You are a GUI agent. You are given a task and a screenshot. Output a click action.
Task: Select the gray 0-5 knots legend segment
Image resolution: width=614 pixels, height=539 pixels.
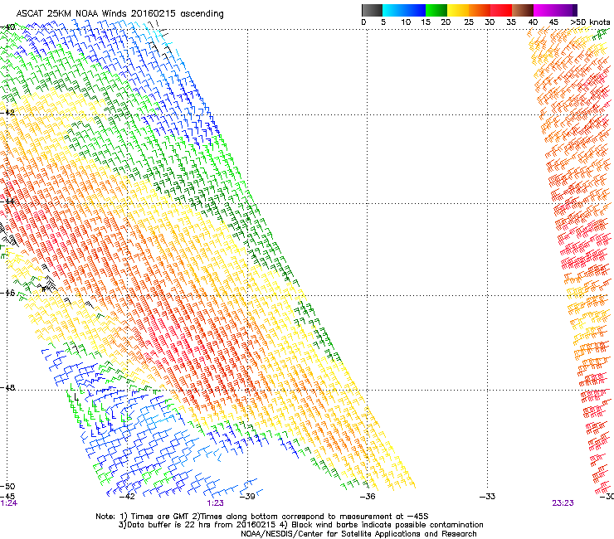click(372, 10)
